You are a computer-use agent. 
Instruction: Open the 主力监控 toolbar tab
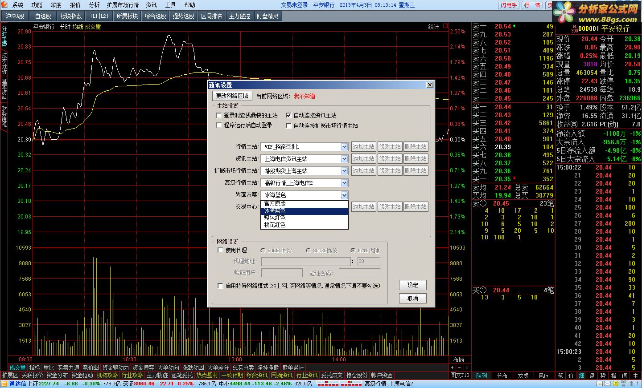[240, 16]
